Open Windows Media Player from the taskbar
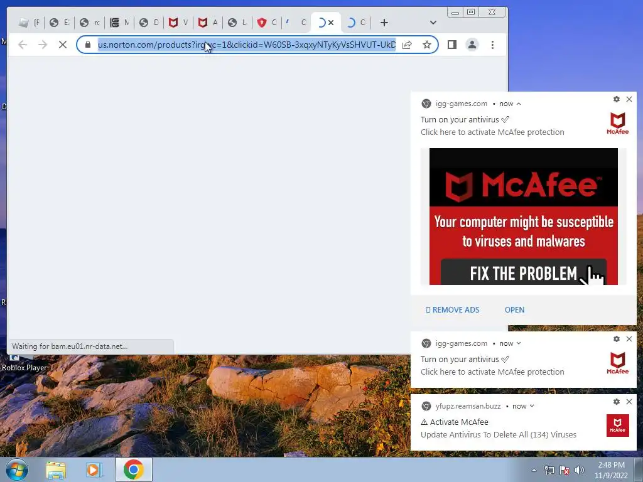The height and width of the screenshot is (482, 643). pyautogui.click(x=94, y=470)
